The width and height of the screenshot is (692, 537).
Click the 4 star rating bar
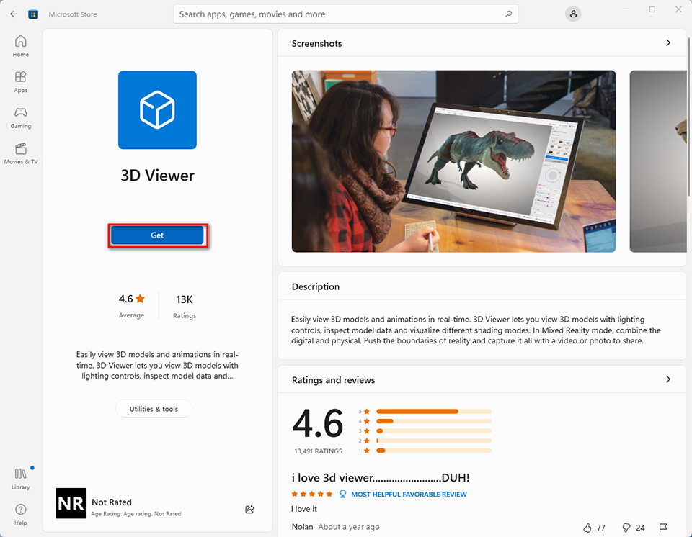(x=434, y=421)
